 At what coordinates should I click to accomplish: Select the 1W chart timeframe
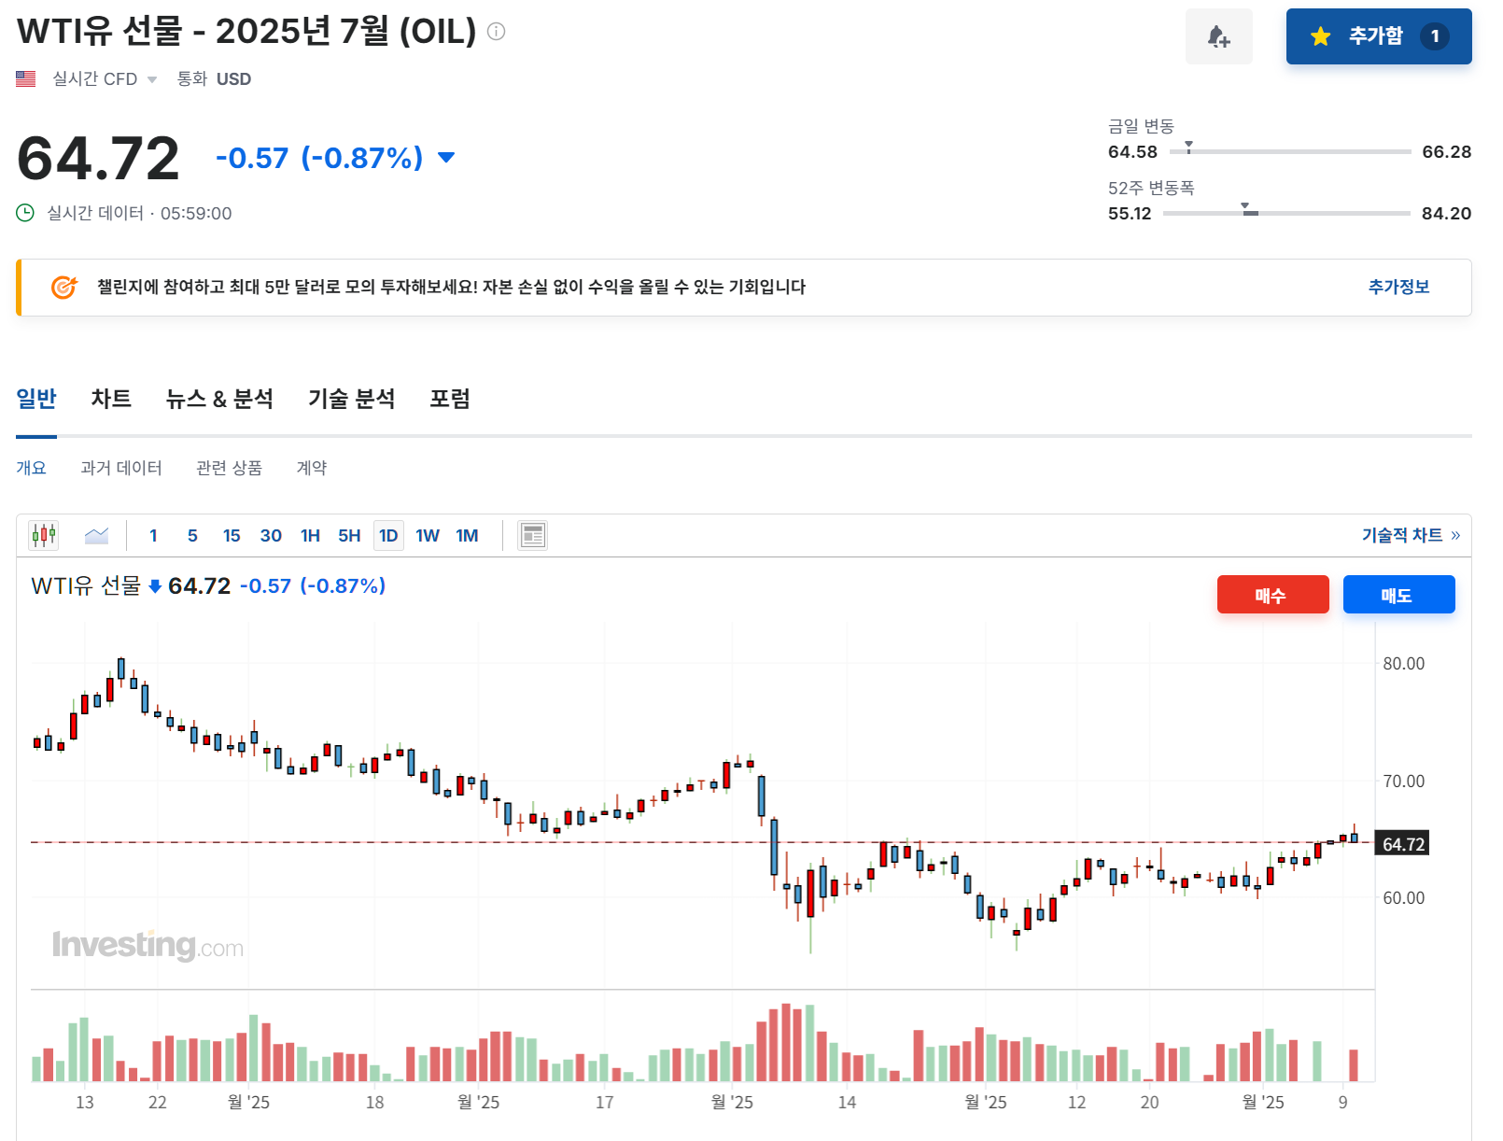tap(428, 535)
